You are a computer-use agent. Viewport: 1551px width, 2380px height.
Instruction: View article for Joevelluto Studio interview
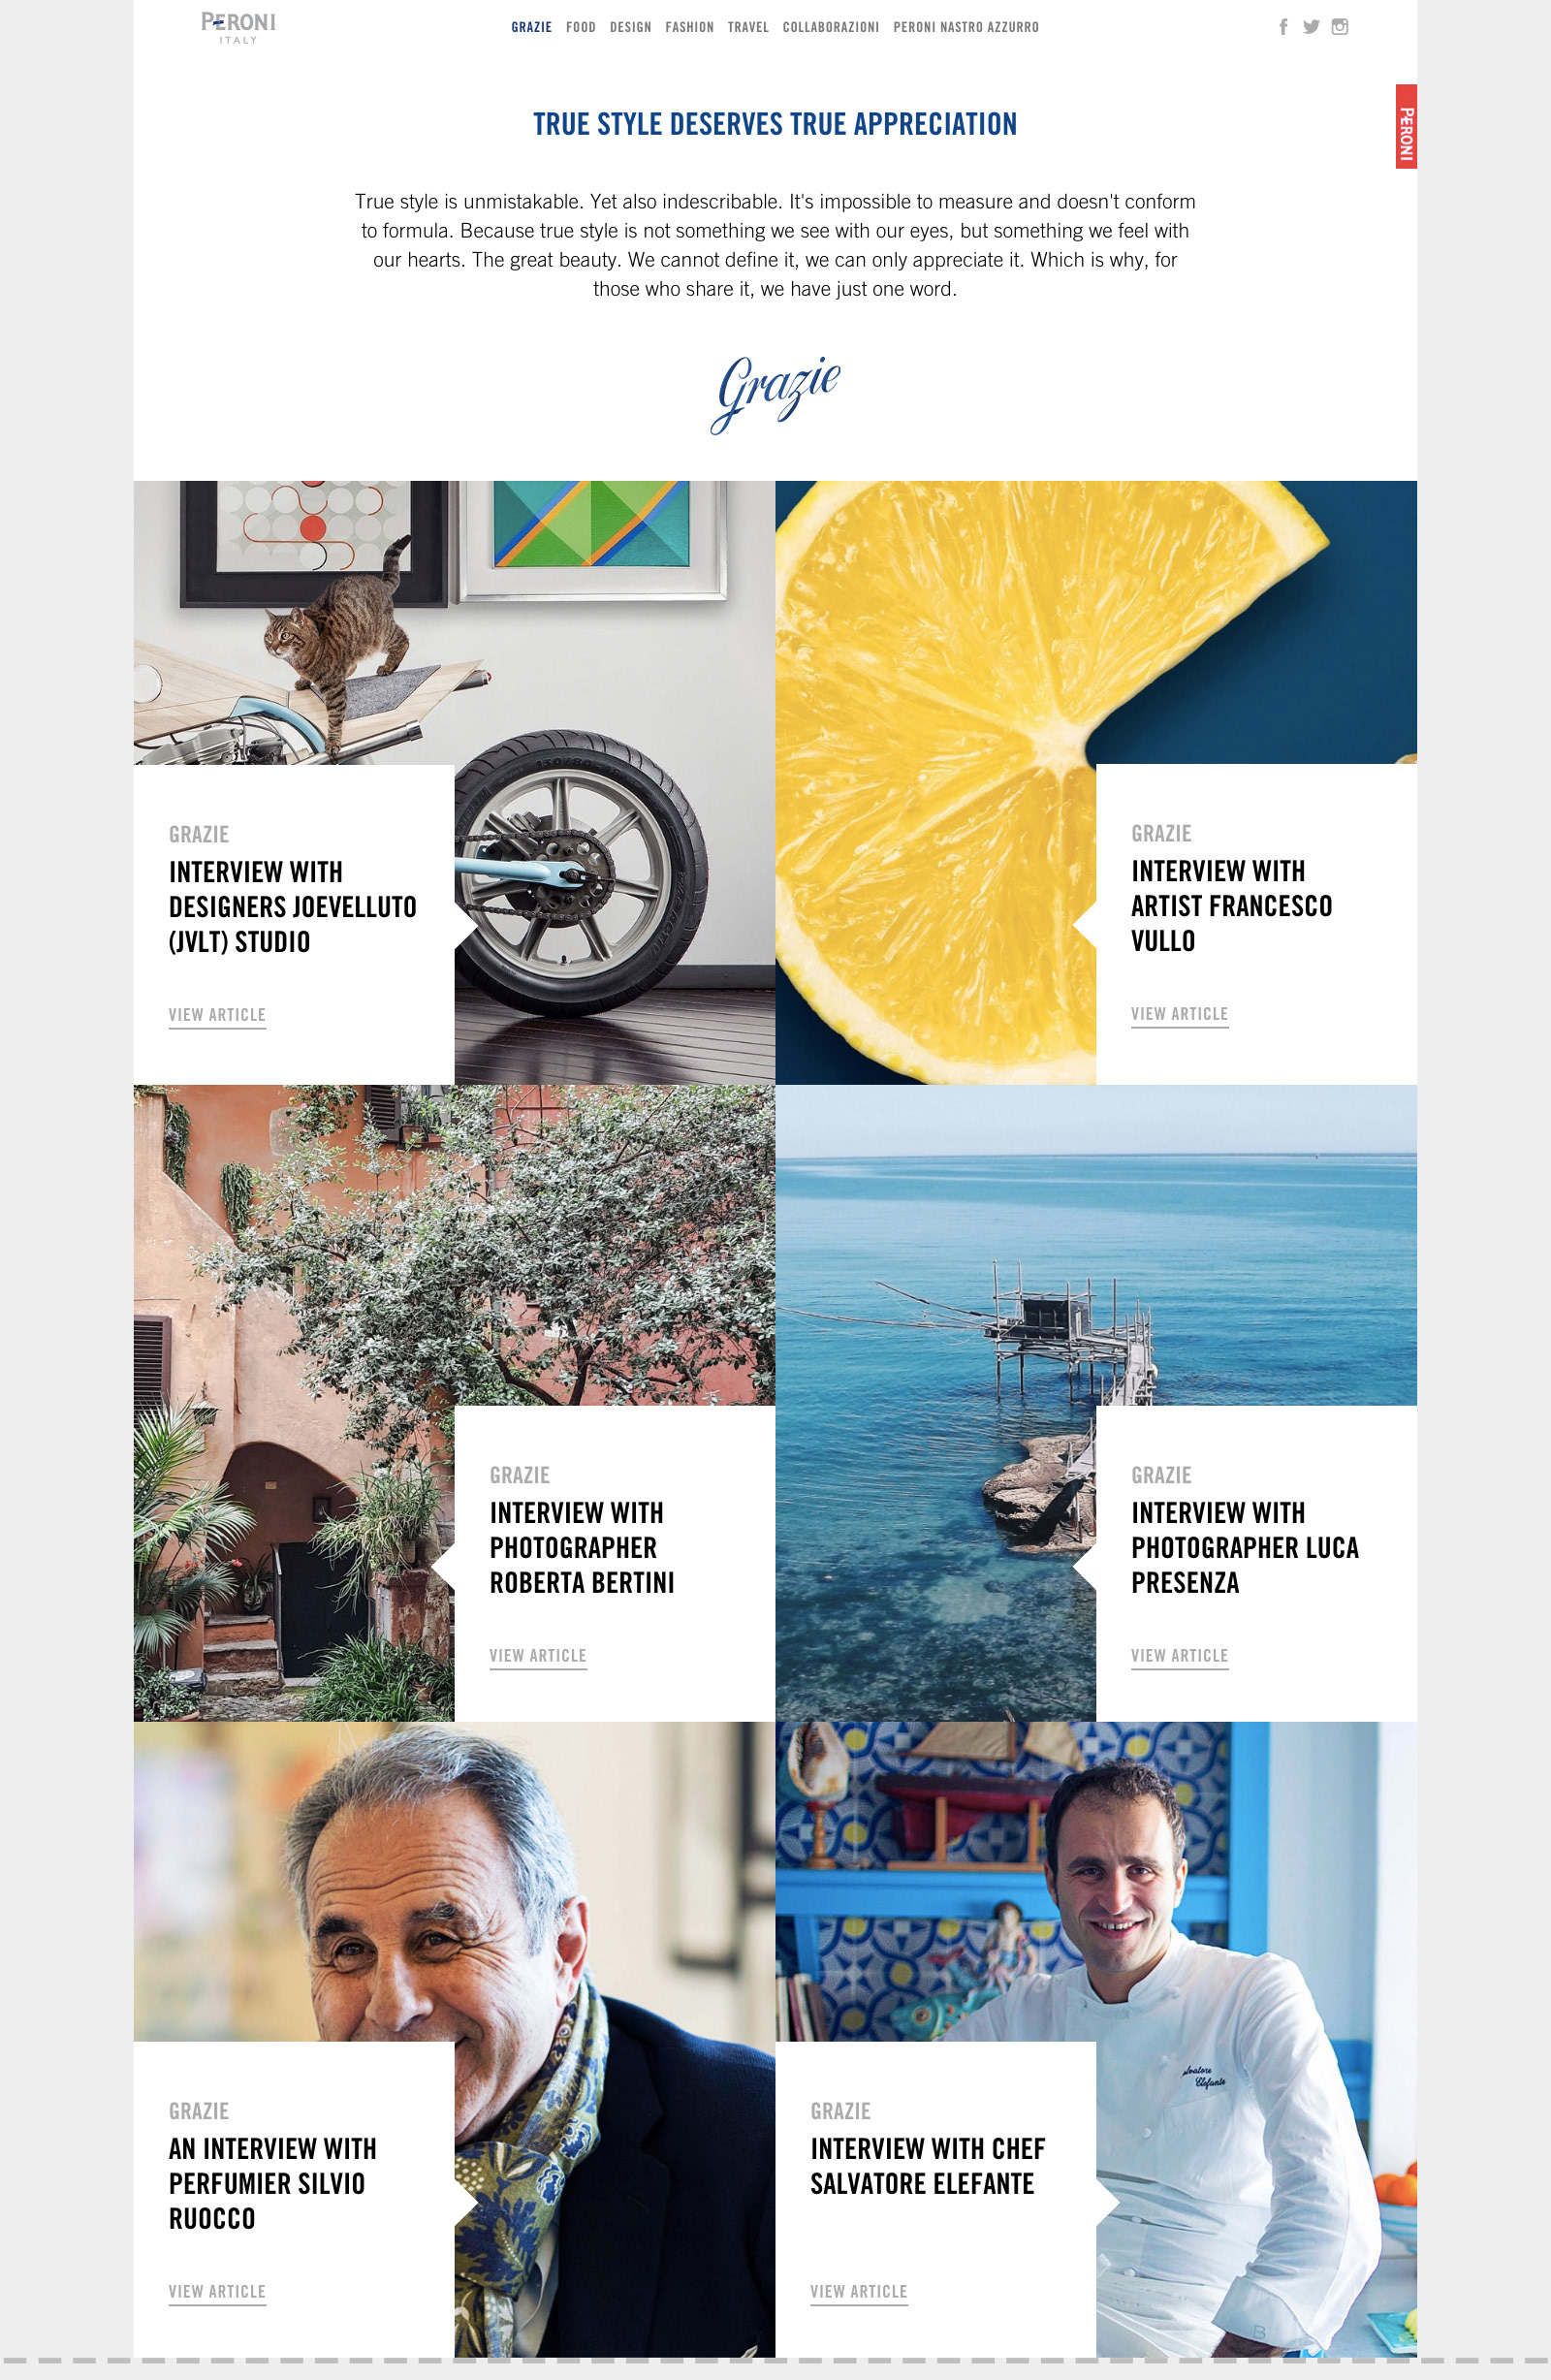[x=217, y=1015]
